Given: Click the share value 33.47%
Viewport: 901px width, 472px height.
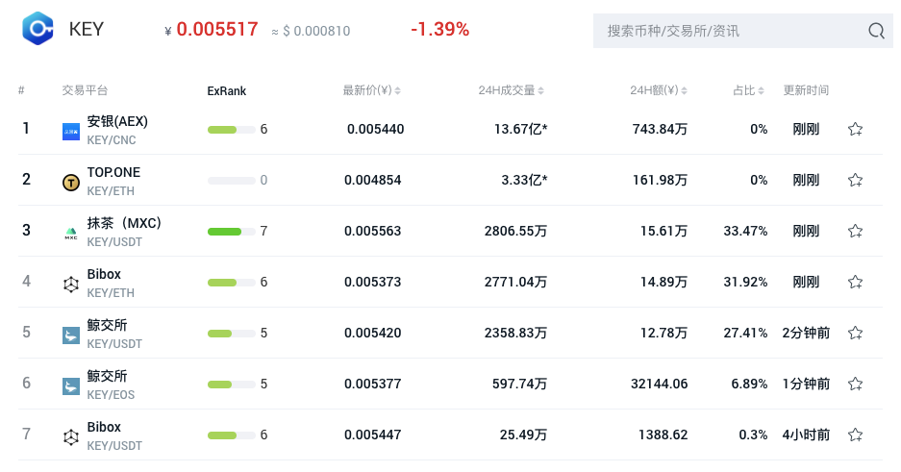Looking at the screenshot, I should 745,231.
